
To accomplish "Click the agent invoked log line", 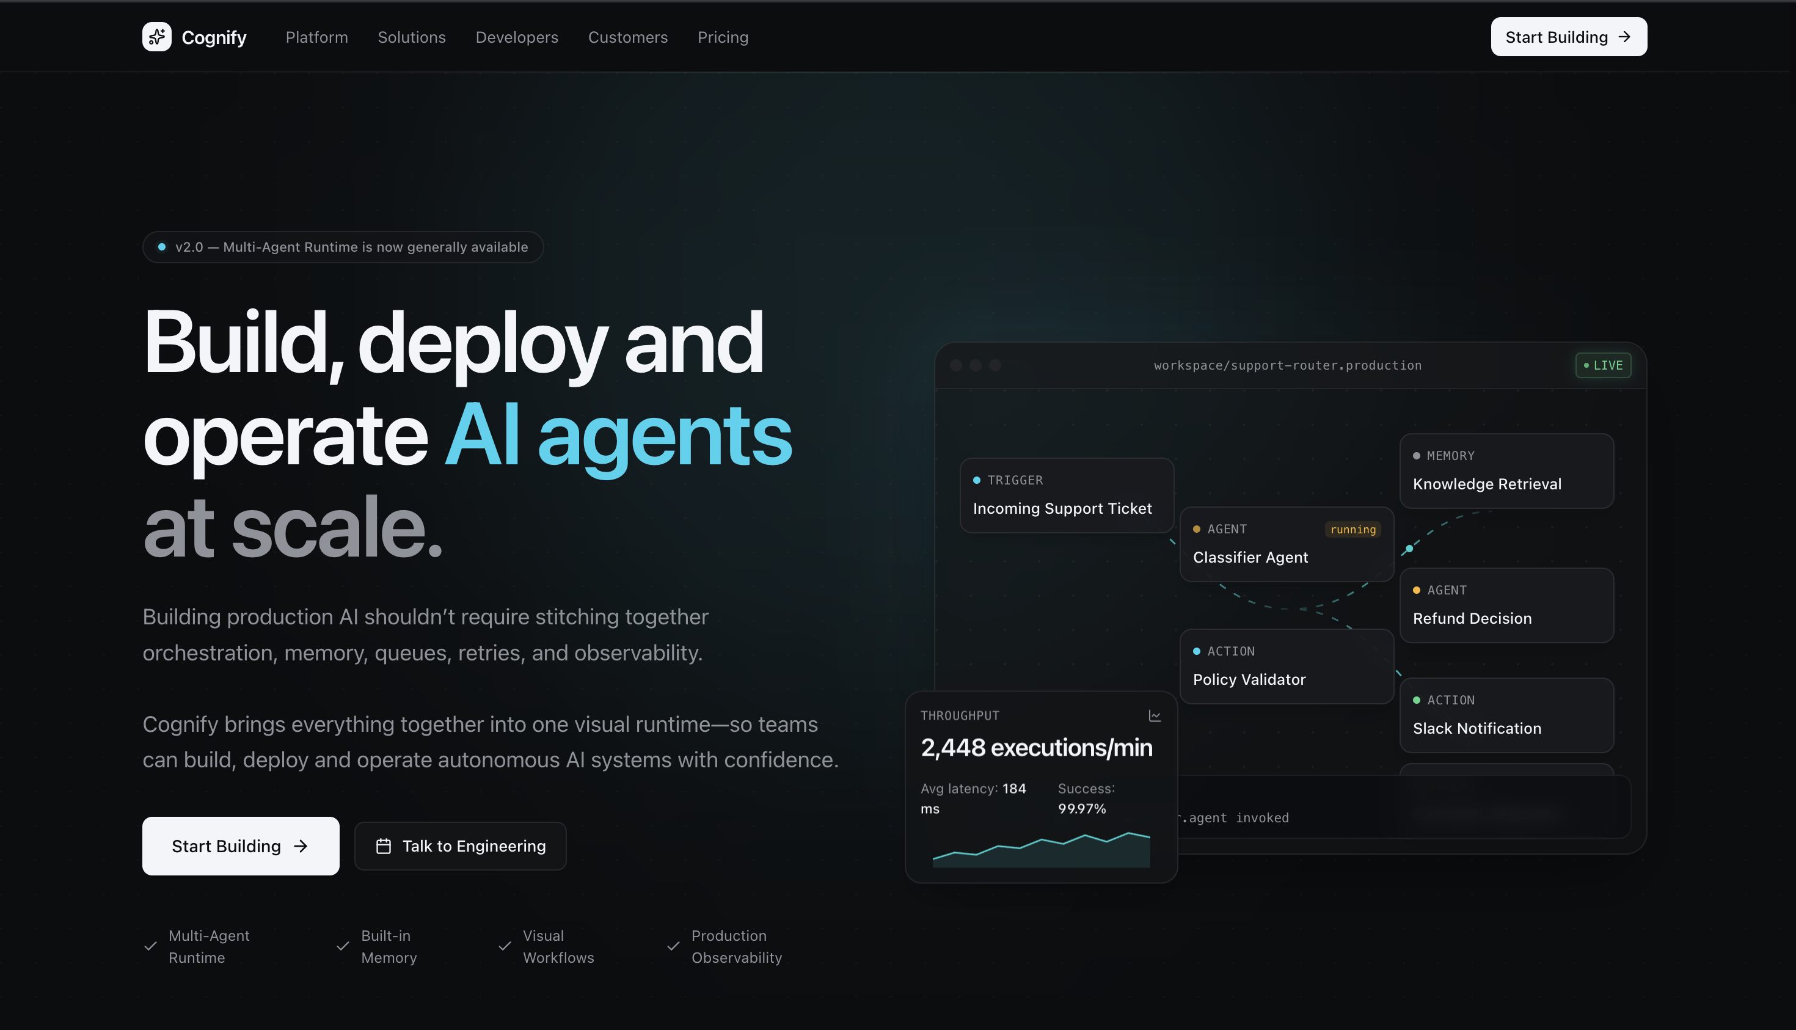I will coord(1233,818).
